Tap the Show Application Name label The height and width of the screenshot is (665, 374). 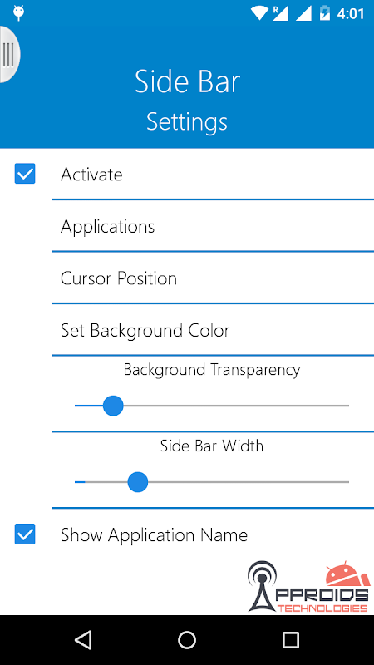click(154, 534)
